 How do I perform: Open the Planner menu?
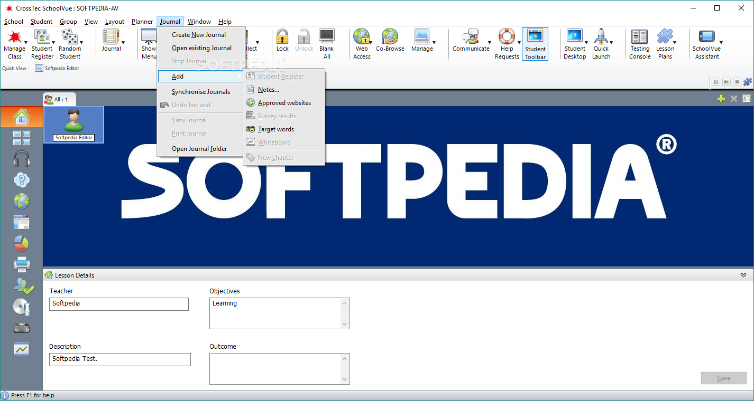[142, 22]
